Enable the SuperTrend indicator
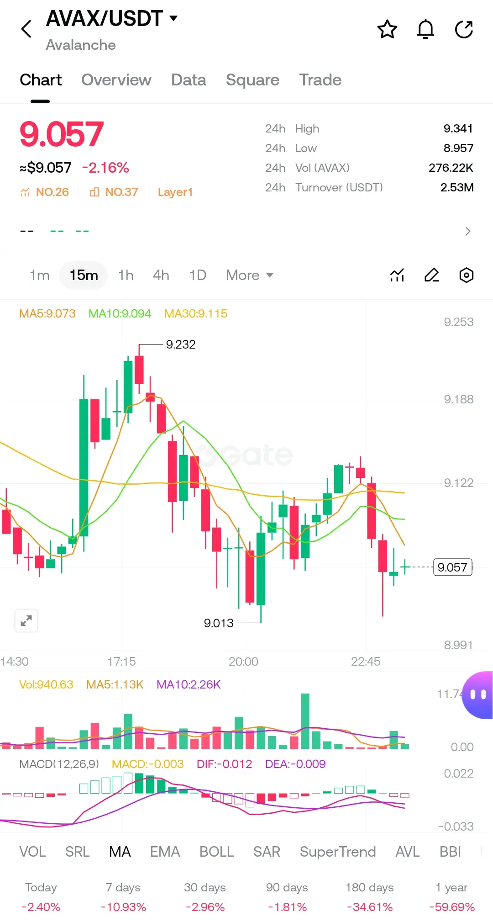The width and height of the screenshot is (493, 922). [338, 852]
